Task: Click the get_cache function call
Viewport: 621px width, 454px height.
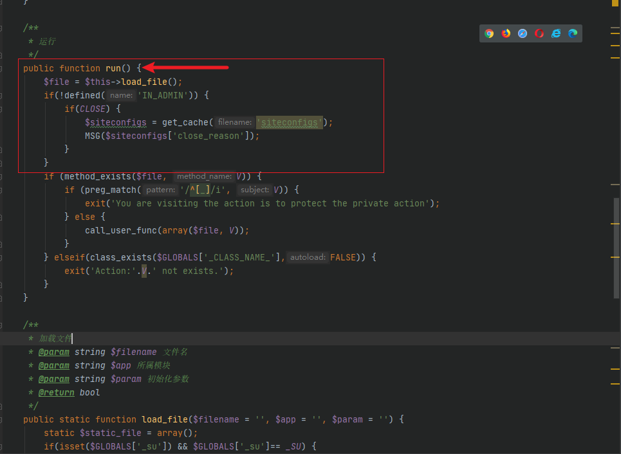Action: (x=185, y=122)
